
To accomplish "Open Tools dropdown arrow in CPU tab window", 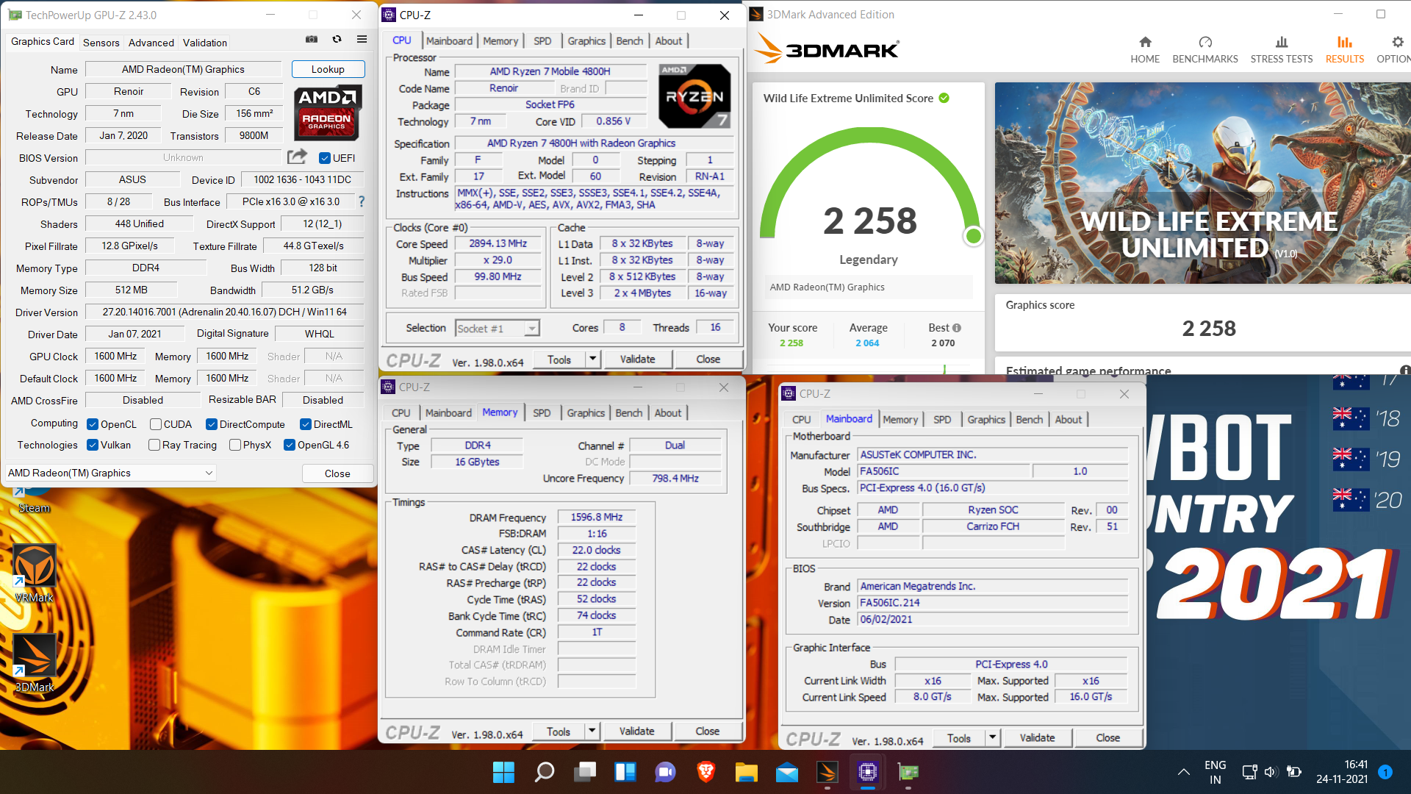I will coord(592,359).
